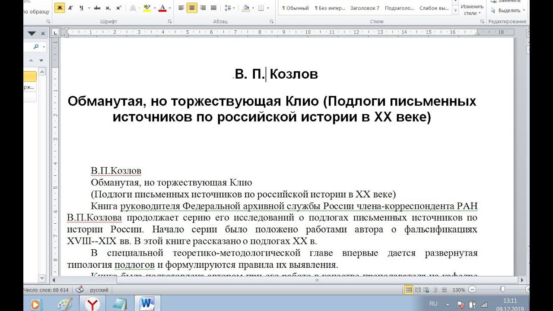This screenshot has width=553, height=311.
Task: Justify the text alignment
Action: (213, 8)
